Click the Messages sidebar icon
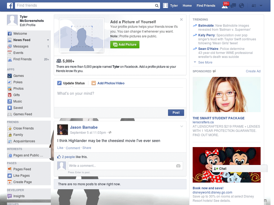 pyautogui.click(x=10, y=46)
